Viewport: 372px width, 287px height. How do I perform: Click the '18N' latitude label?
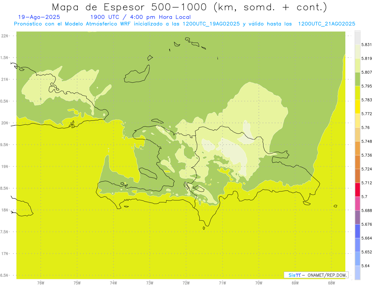point(5,210)
